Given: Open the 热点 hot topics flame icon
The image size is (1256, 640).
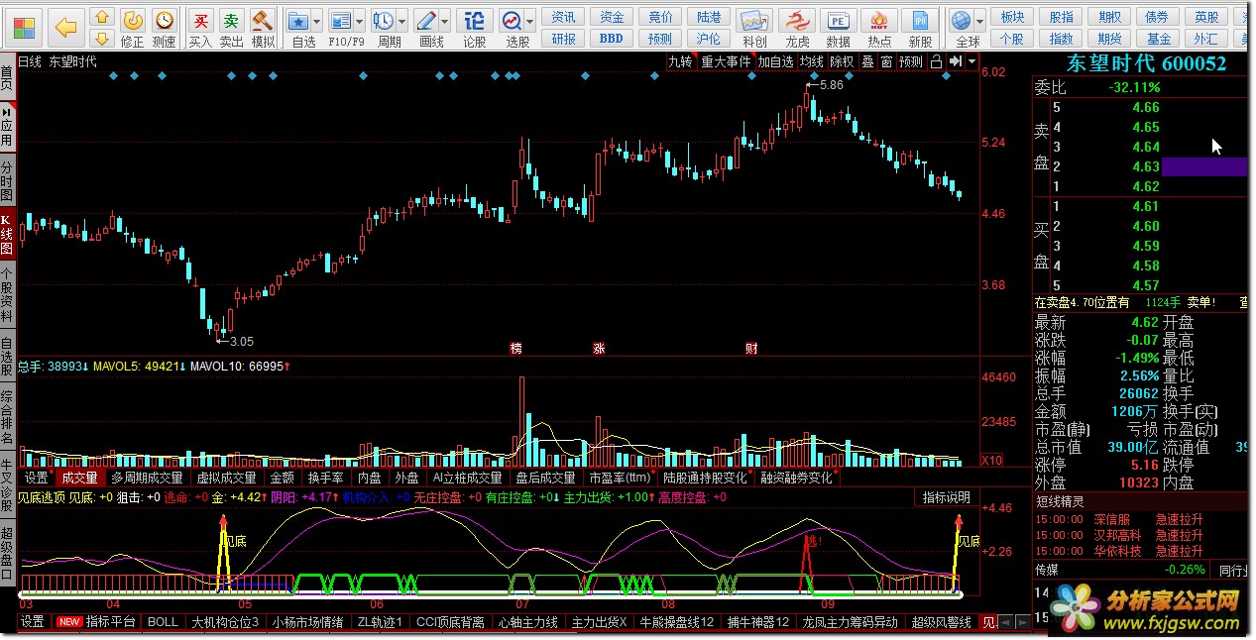Looking at the screenshot, I should pyautogui.click(x=879, y=21).
